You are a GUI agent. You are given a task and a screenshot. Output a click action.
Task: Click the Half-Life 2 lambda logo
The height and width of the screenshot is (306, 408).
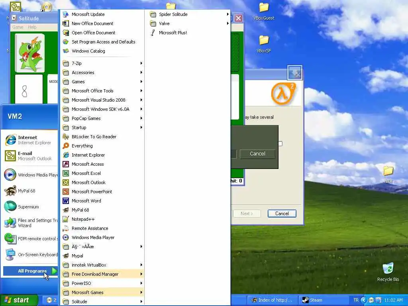283,93
